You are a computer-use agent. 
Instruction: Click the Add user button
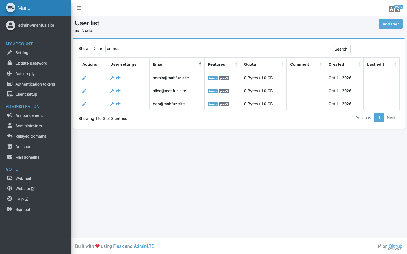[391, 24]
